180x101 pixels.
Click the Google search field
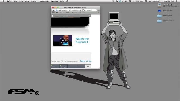90,10
